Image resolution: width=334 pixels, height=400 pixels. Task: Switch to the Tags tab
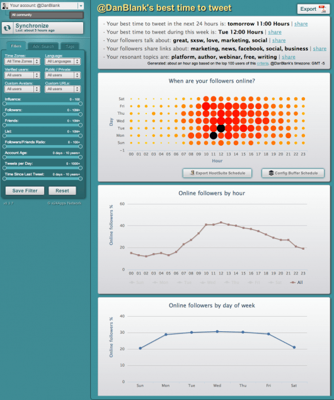(x=69, y=46)
